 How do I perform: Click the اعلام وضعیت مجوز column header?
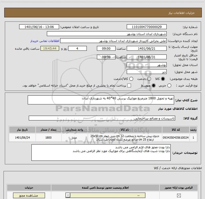pos(105,188)
